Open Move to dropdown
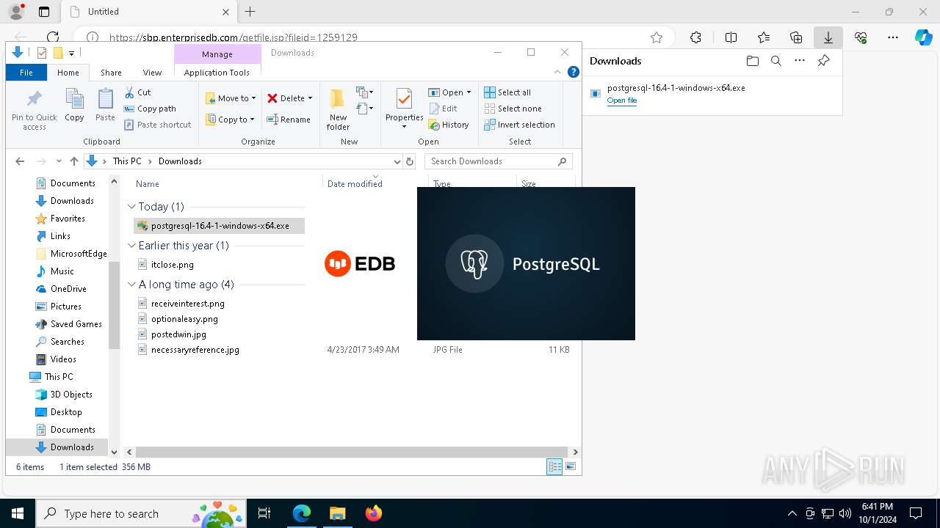Image resolution: width=940 pixels, height=528 pixels. point(231,98)
